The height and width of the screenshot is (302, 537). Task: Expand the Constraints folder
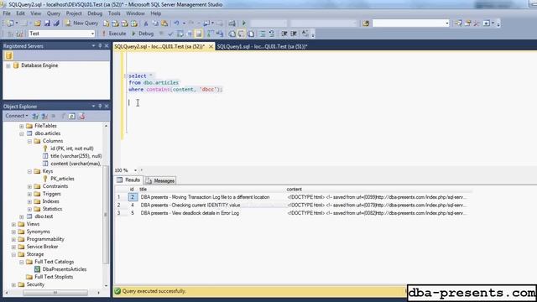(x=29, y=186)
